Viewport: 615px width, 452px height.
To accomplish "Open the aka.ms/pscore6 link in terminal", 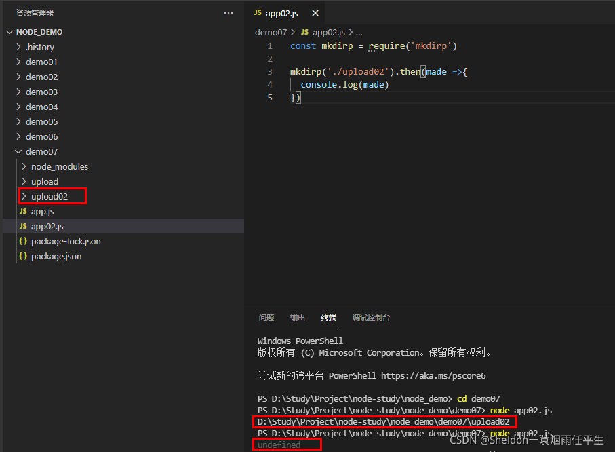I will pyautogui.click(x=433, y=376).
